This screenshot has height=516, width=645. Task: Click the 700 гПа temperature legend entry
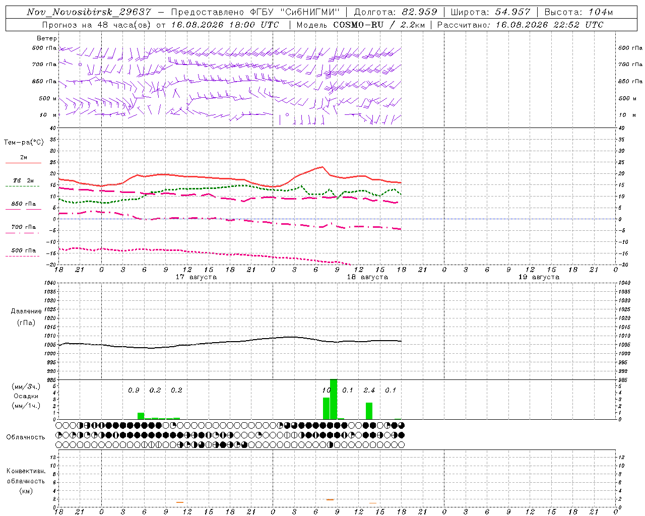tap(23, 227)
